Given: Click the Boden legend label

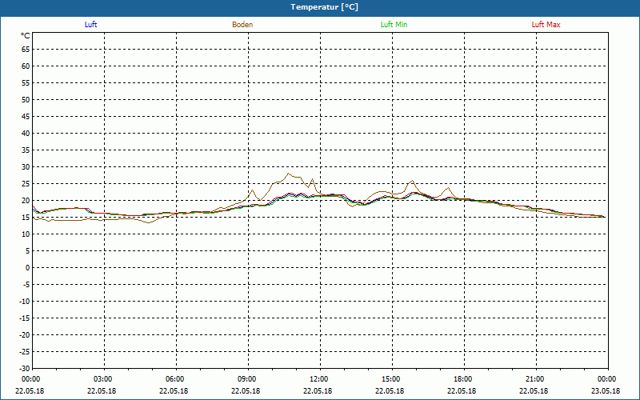Looking at the screenshot, I should [242, 25].
